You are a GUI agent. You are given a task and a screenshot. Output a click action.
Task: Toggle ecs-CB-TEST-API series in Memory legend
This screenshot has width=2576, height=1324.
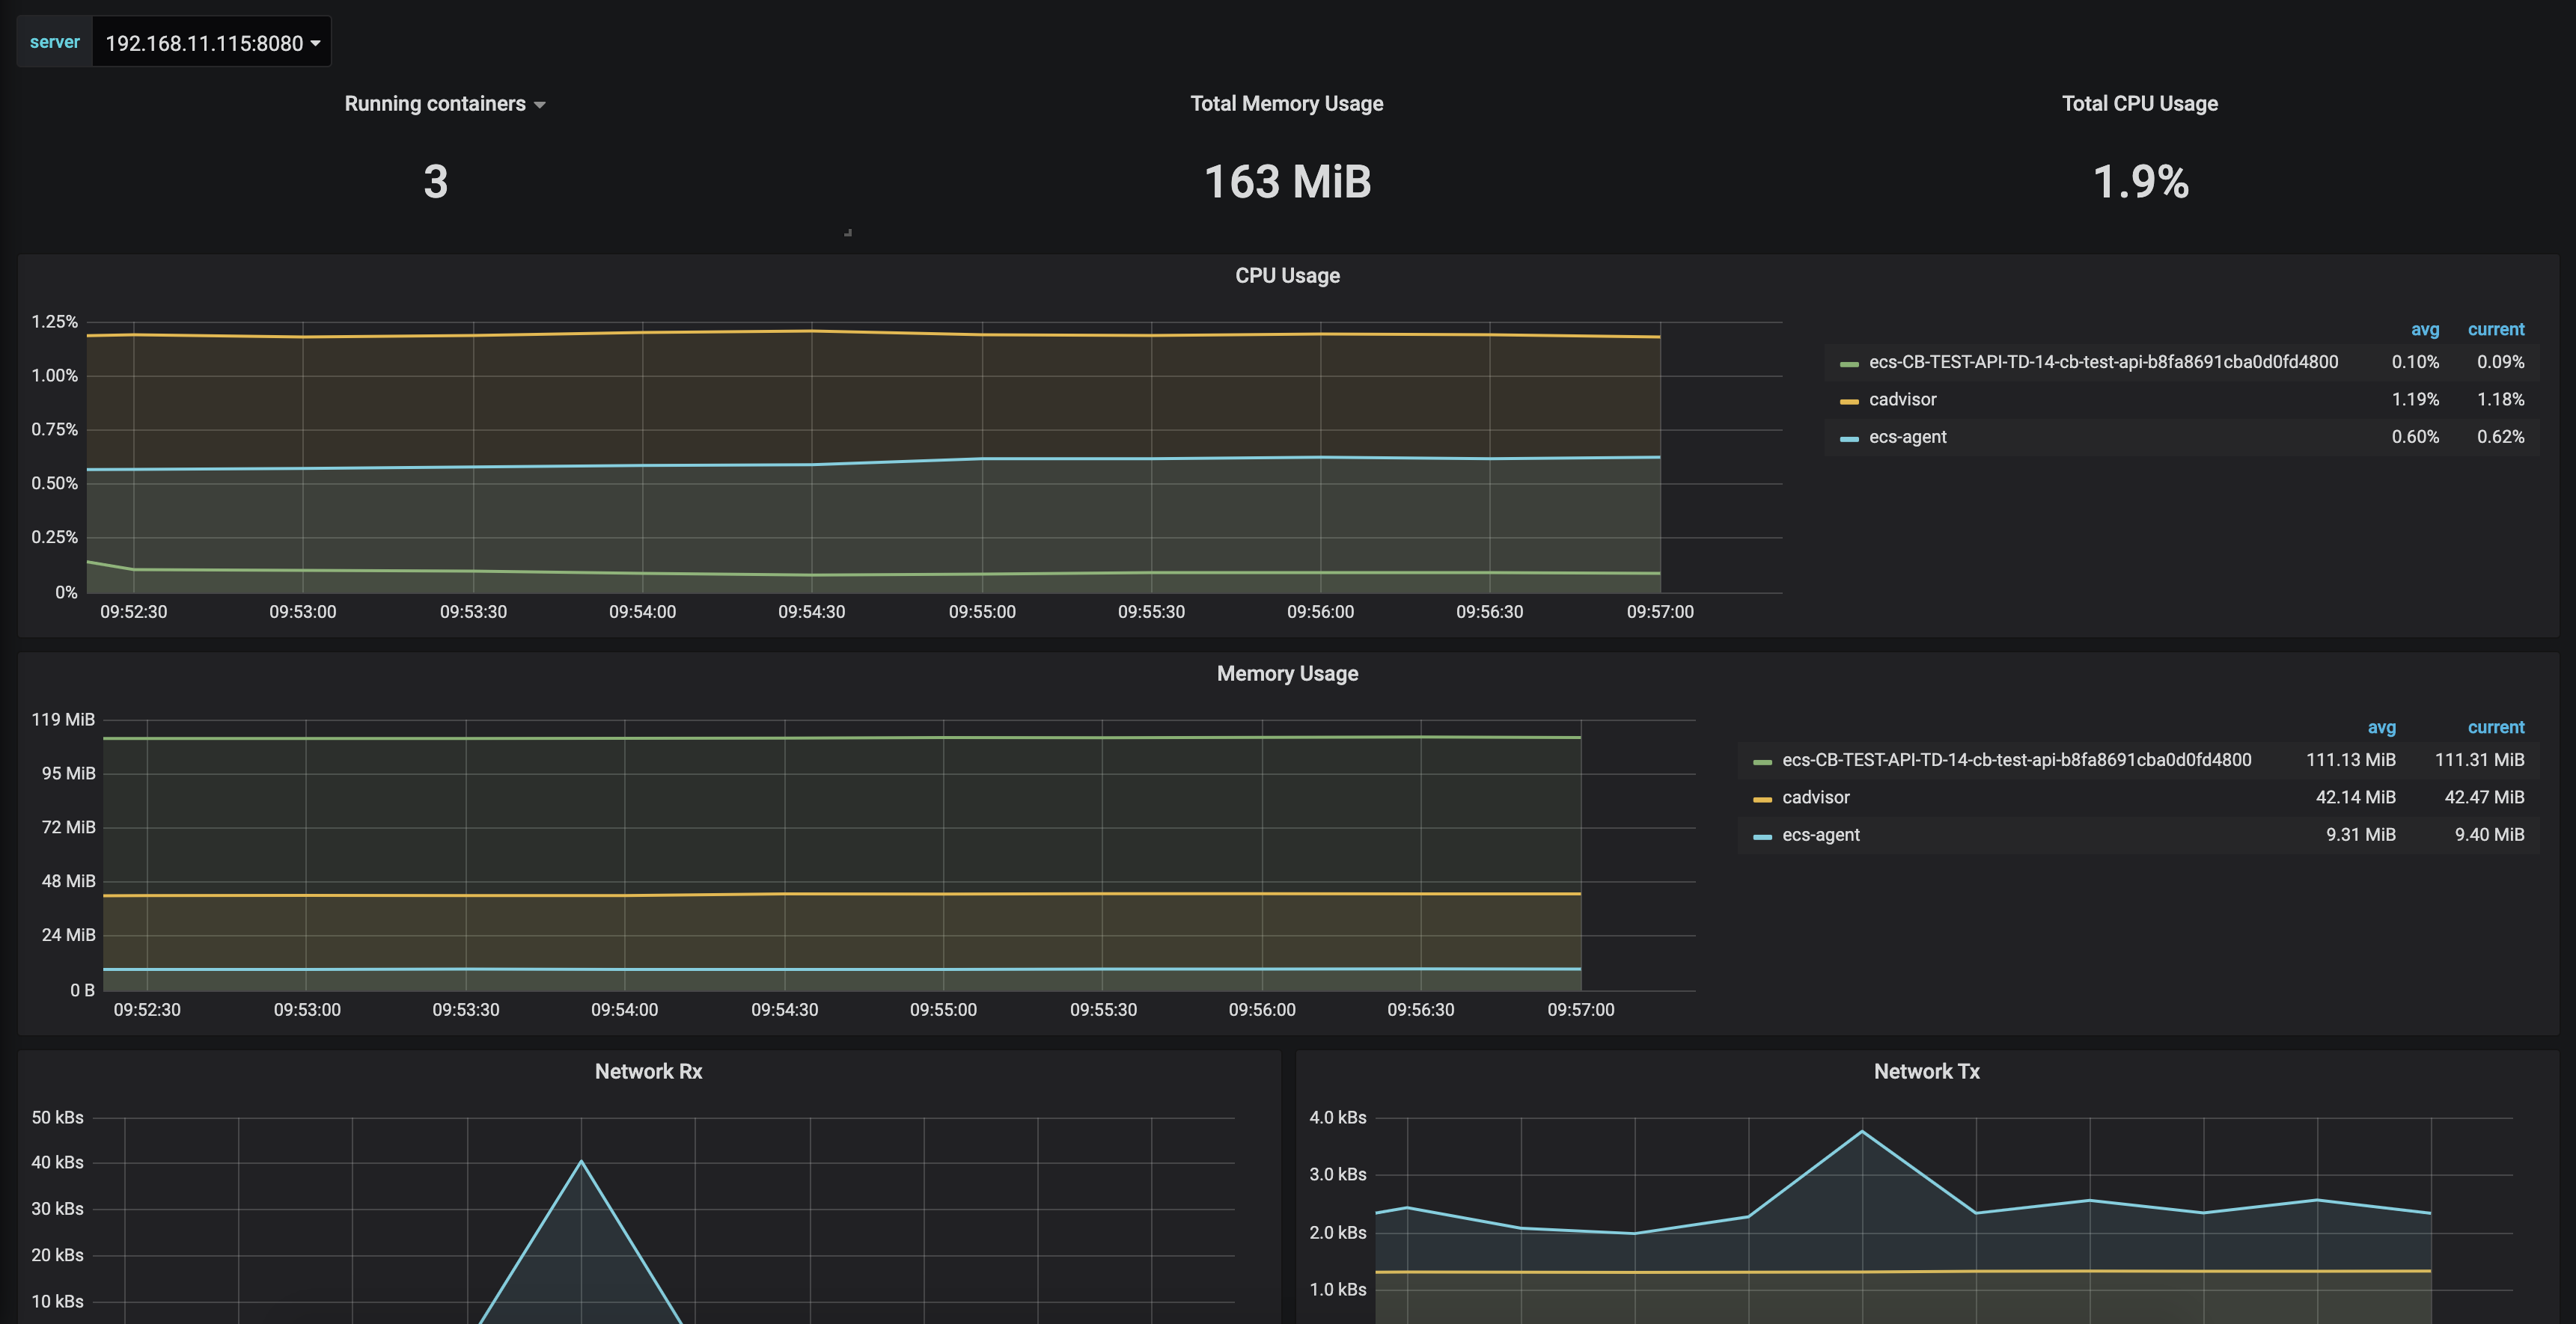point(2016,761)
